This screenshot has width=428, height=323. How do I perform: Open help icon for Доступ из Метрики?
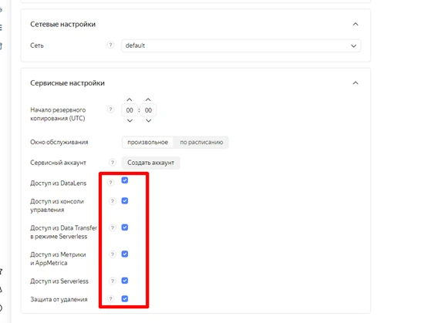tap(112, 254)
